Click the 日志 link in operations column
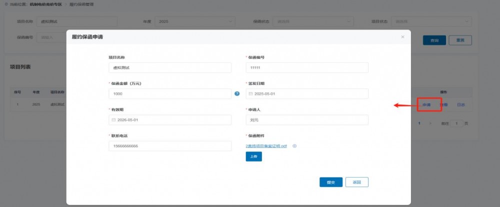Screen dimensions: 500x207 pyautogui.click(x=460, y=105)
